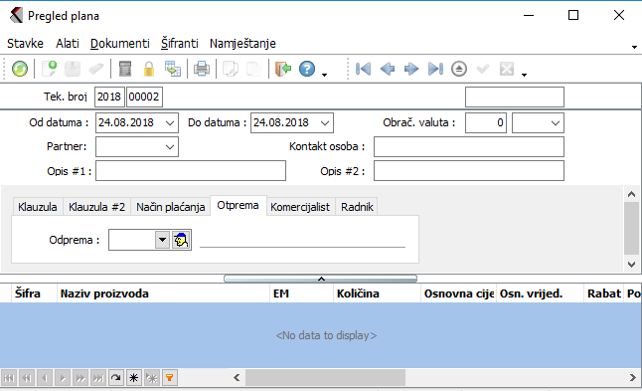Click the grayed eraser icon
The width and height of the screenshot is (642, 391).
(96, 69)
